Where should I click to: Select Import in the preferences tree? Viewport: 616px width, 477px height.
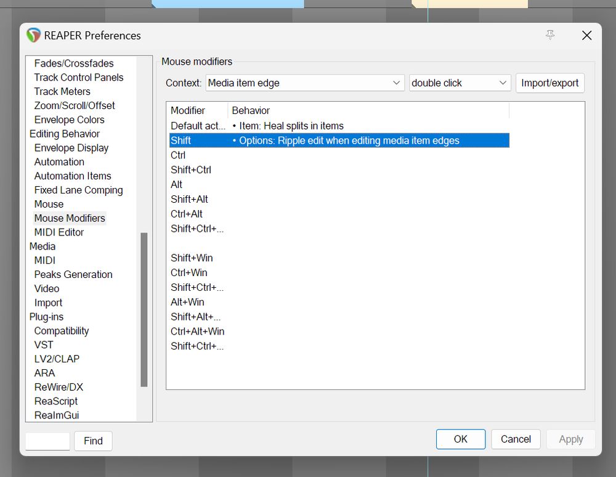pyautogui.click(x=48, y=303)
